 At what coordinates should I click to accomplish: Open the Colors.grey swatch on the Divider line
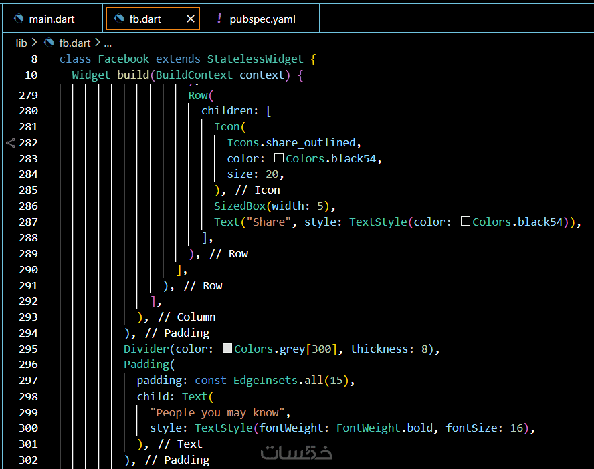tap(227, 349)
